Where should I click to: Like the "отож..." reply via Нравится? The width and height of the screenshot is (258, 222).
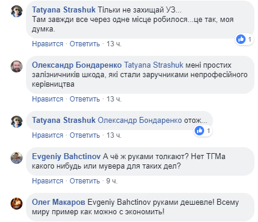point(47,135)
